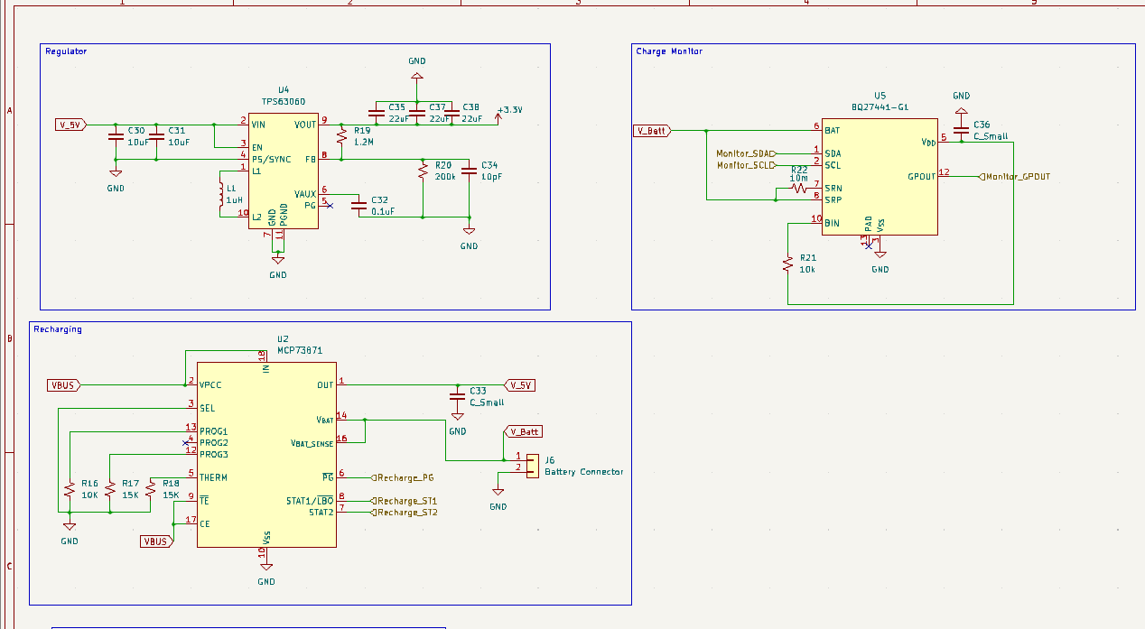Image resolution: width=1145 pixels, height=629 pixels.
Task: Select capacitor C33 C_Small at OUT
Action: [x=456, y=396]
